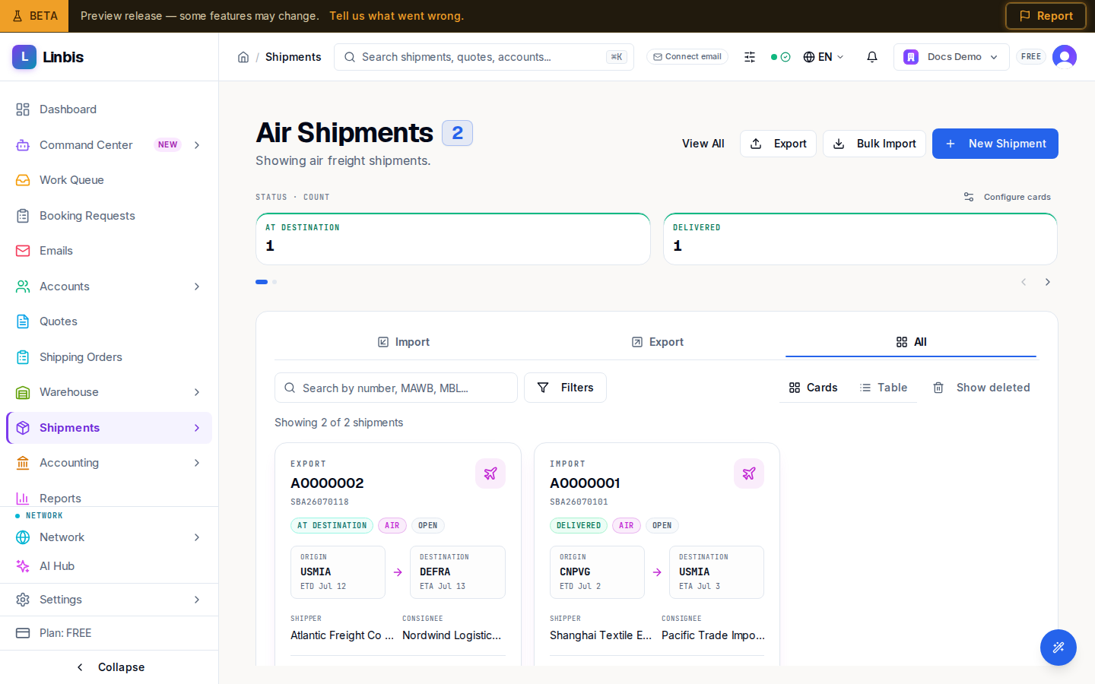Expand the Command Center submenu
This screenshot has width=1095, height=684.
click(197, 145)
